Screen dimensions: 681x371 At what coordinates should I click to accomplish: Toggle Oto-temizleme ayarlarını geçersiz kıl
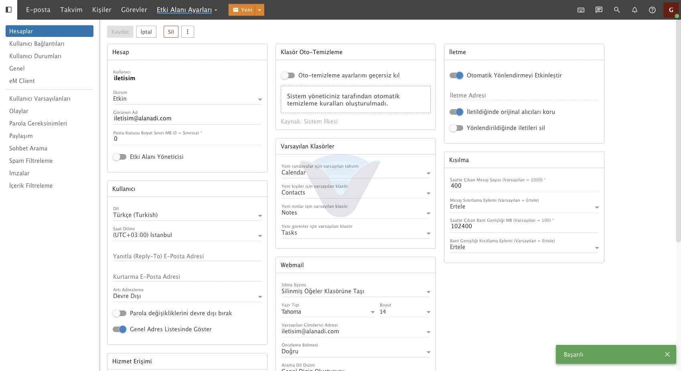point(288,75)
